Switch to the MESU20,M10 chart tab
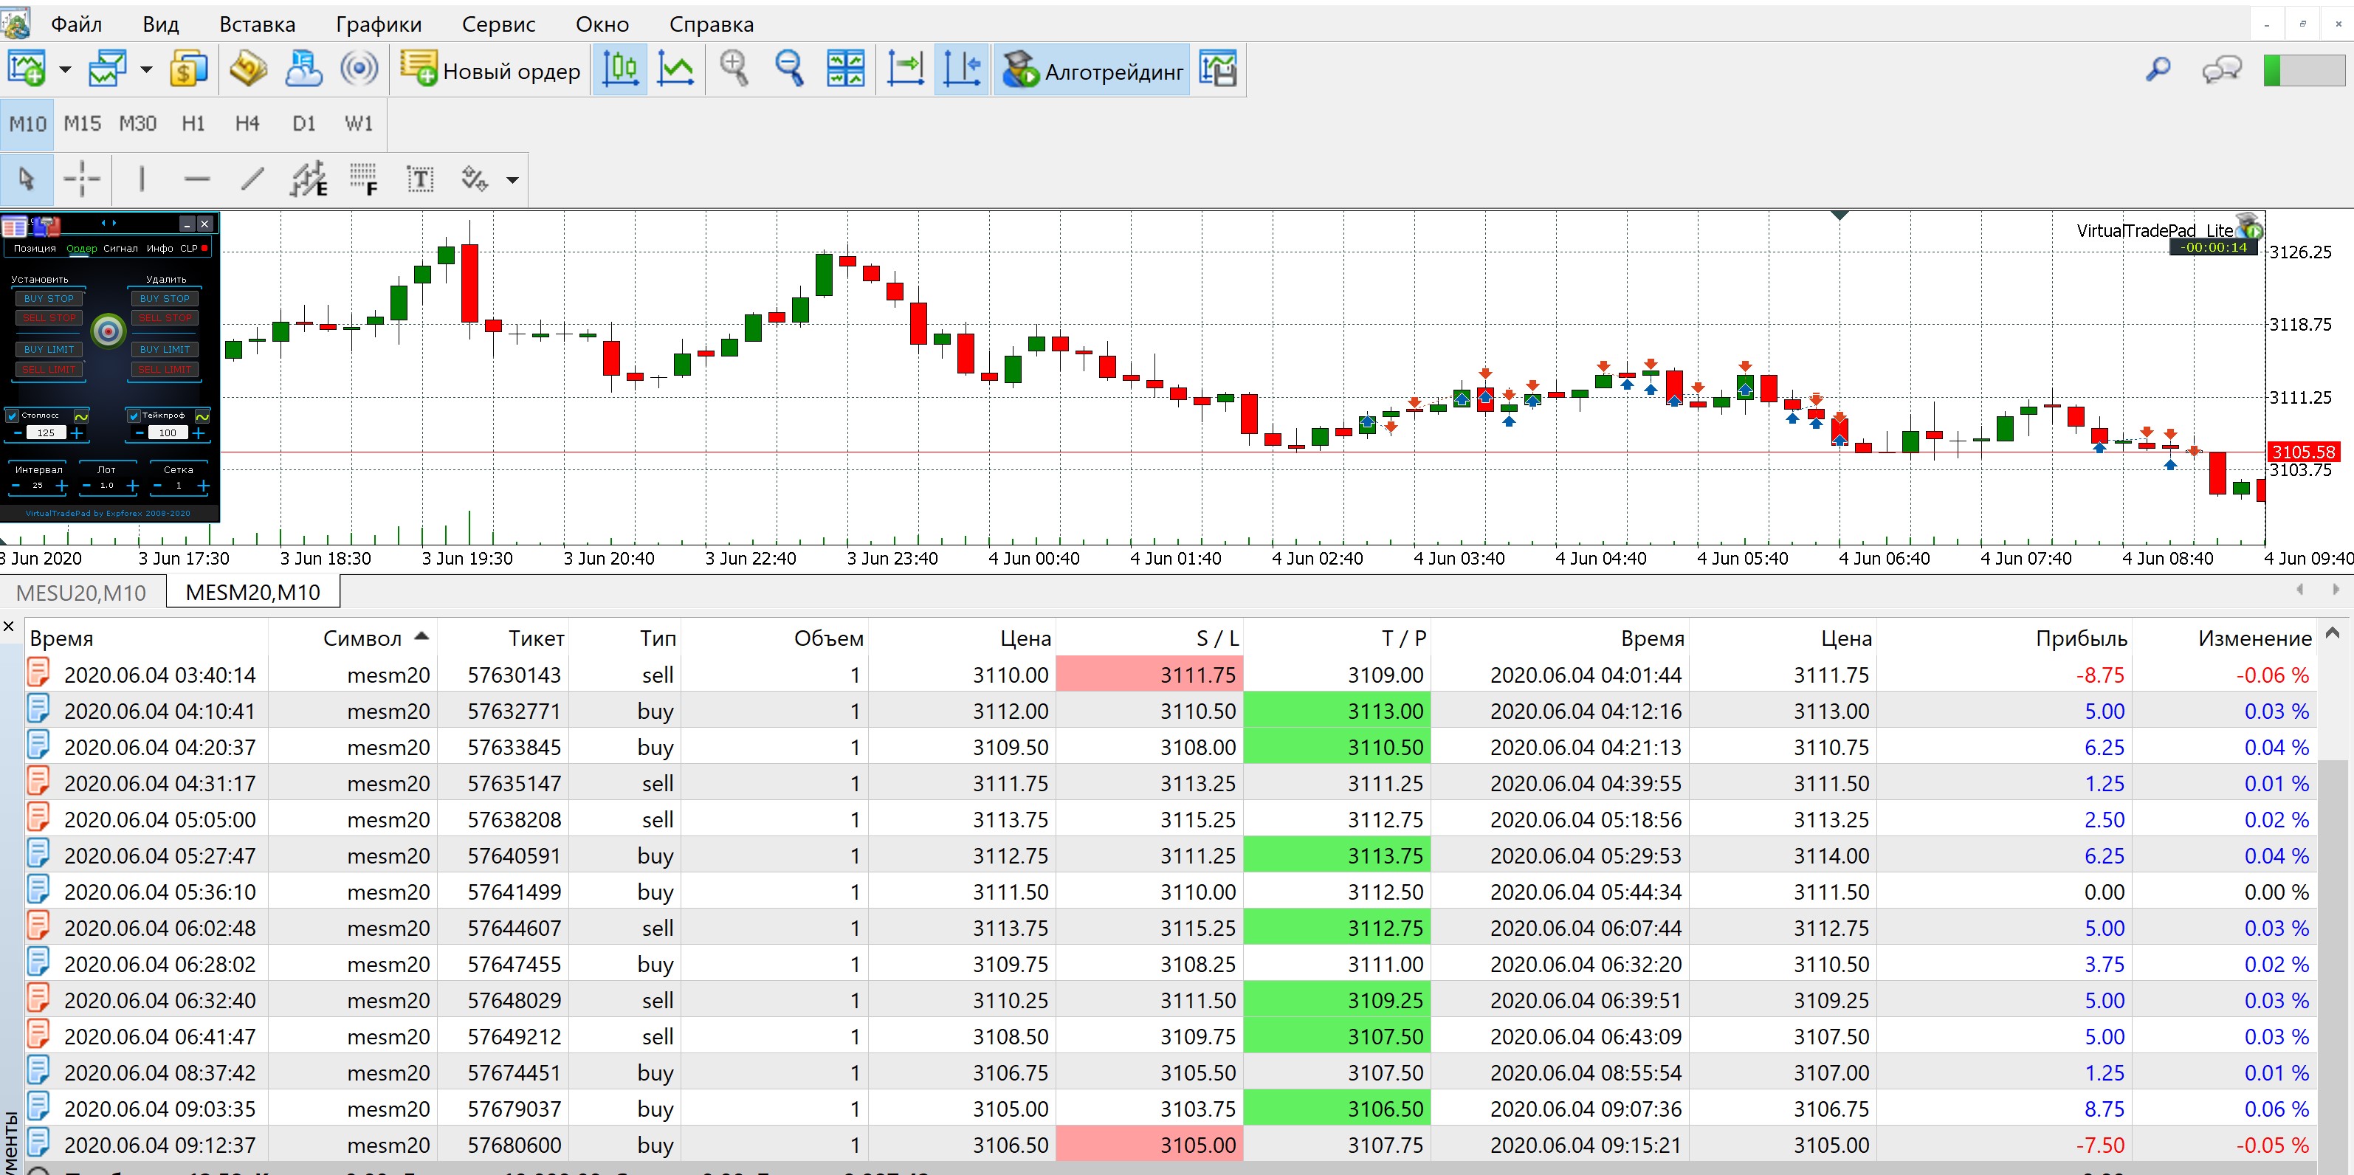The height and width of the screenshot is (1175, 2354). [x=81, y=592]
